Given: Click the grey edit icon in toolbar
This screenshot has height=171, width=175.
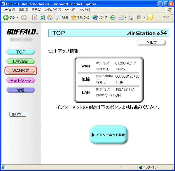Looking at the screenshot, I should click(x=139, y=18).
